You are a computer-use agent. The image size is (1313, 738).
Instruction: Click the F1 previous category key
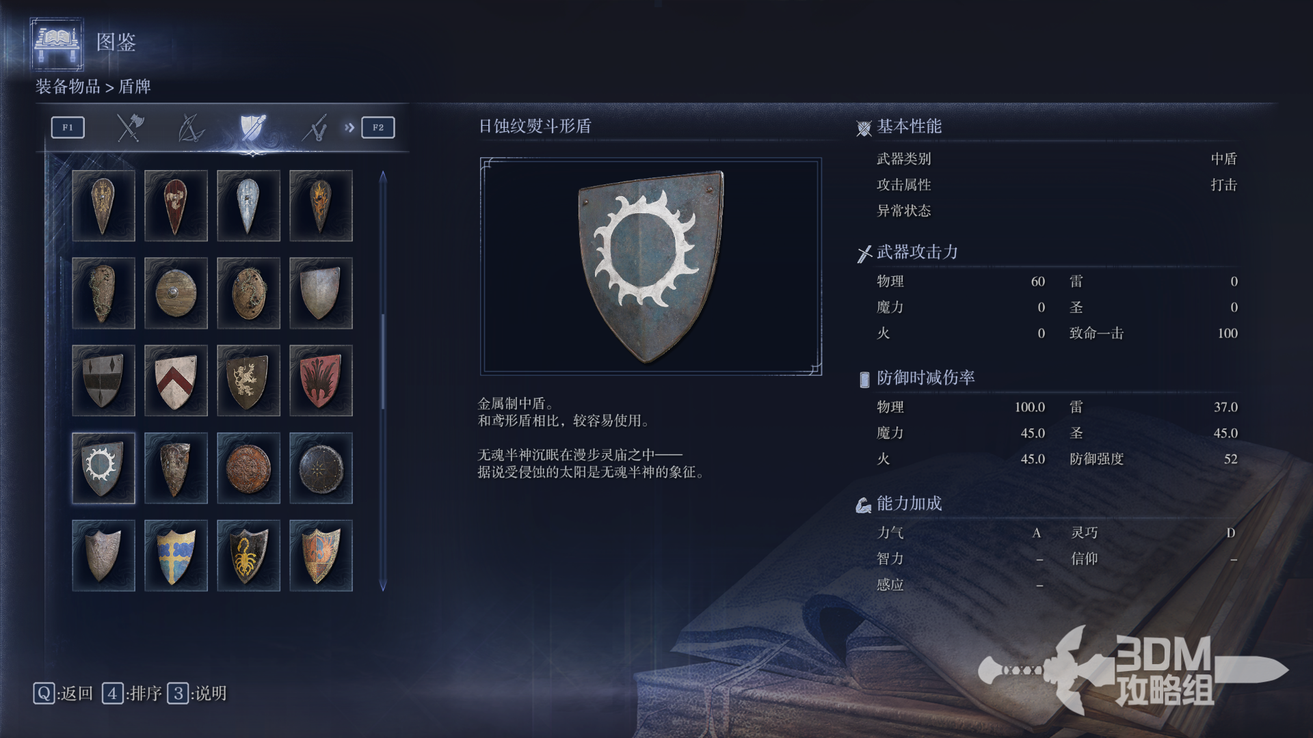(68, 127)
